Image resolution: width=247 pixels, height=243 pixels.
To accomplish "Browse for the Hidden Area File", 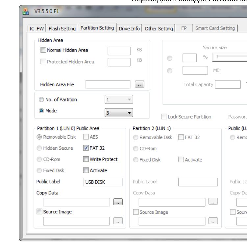I will (139, 84).
